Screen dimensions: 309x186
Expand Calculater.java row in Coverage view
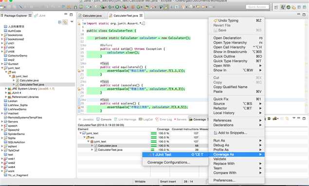point(92,146)
